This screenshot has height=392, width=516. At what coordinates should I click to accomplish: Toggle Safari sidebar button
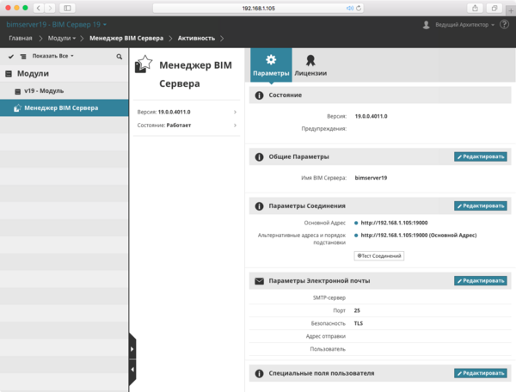[67, 9]
